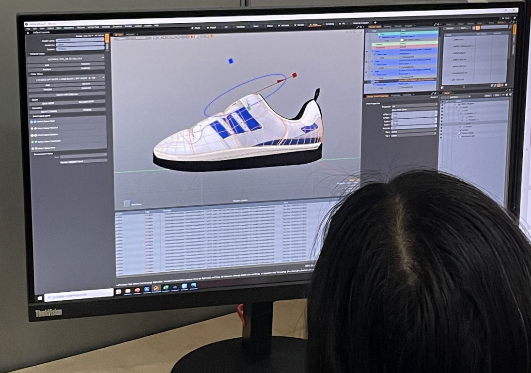The image size is (531, 373).
Task: Open the Geometry menu
Action: [69, 28]
